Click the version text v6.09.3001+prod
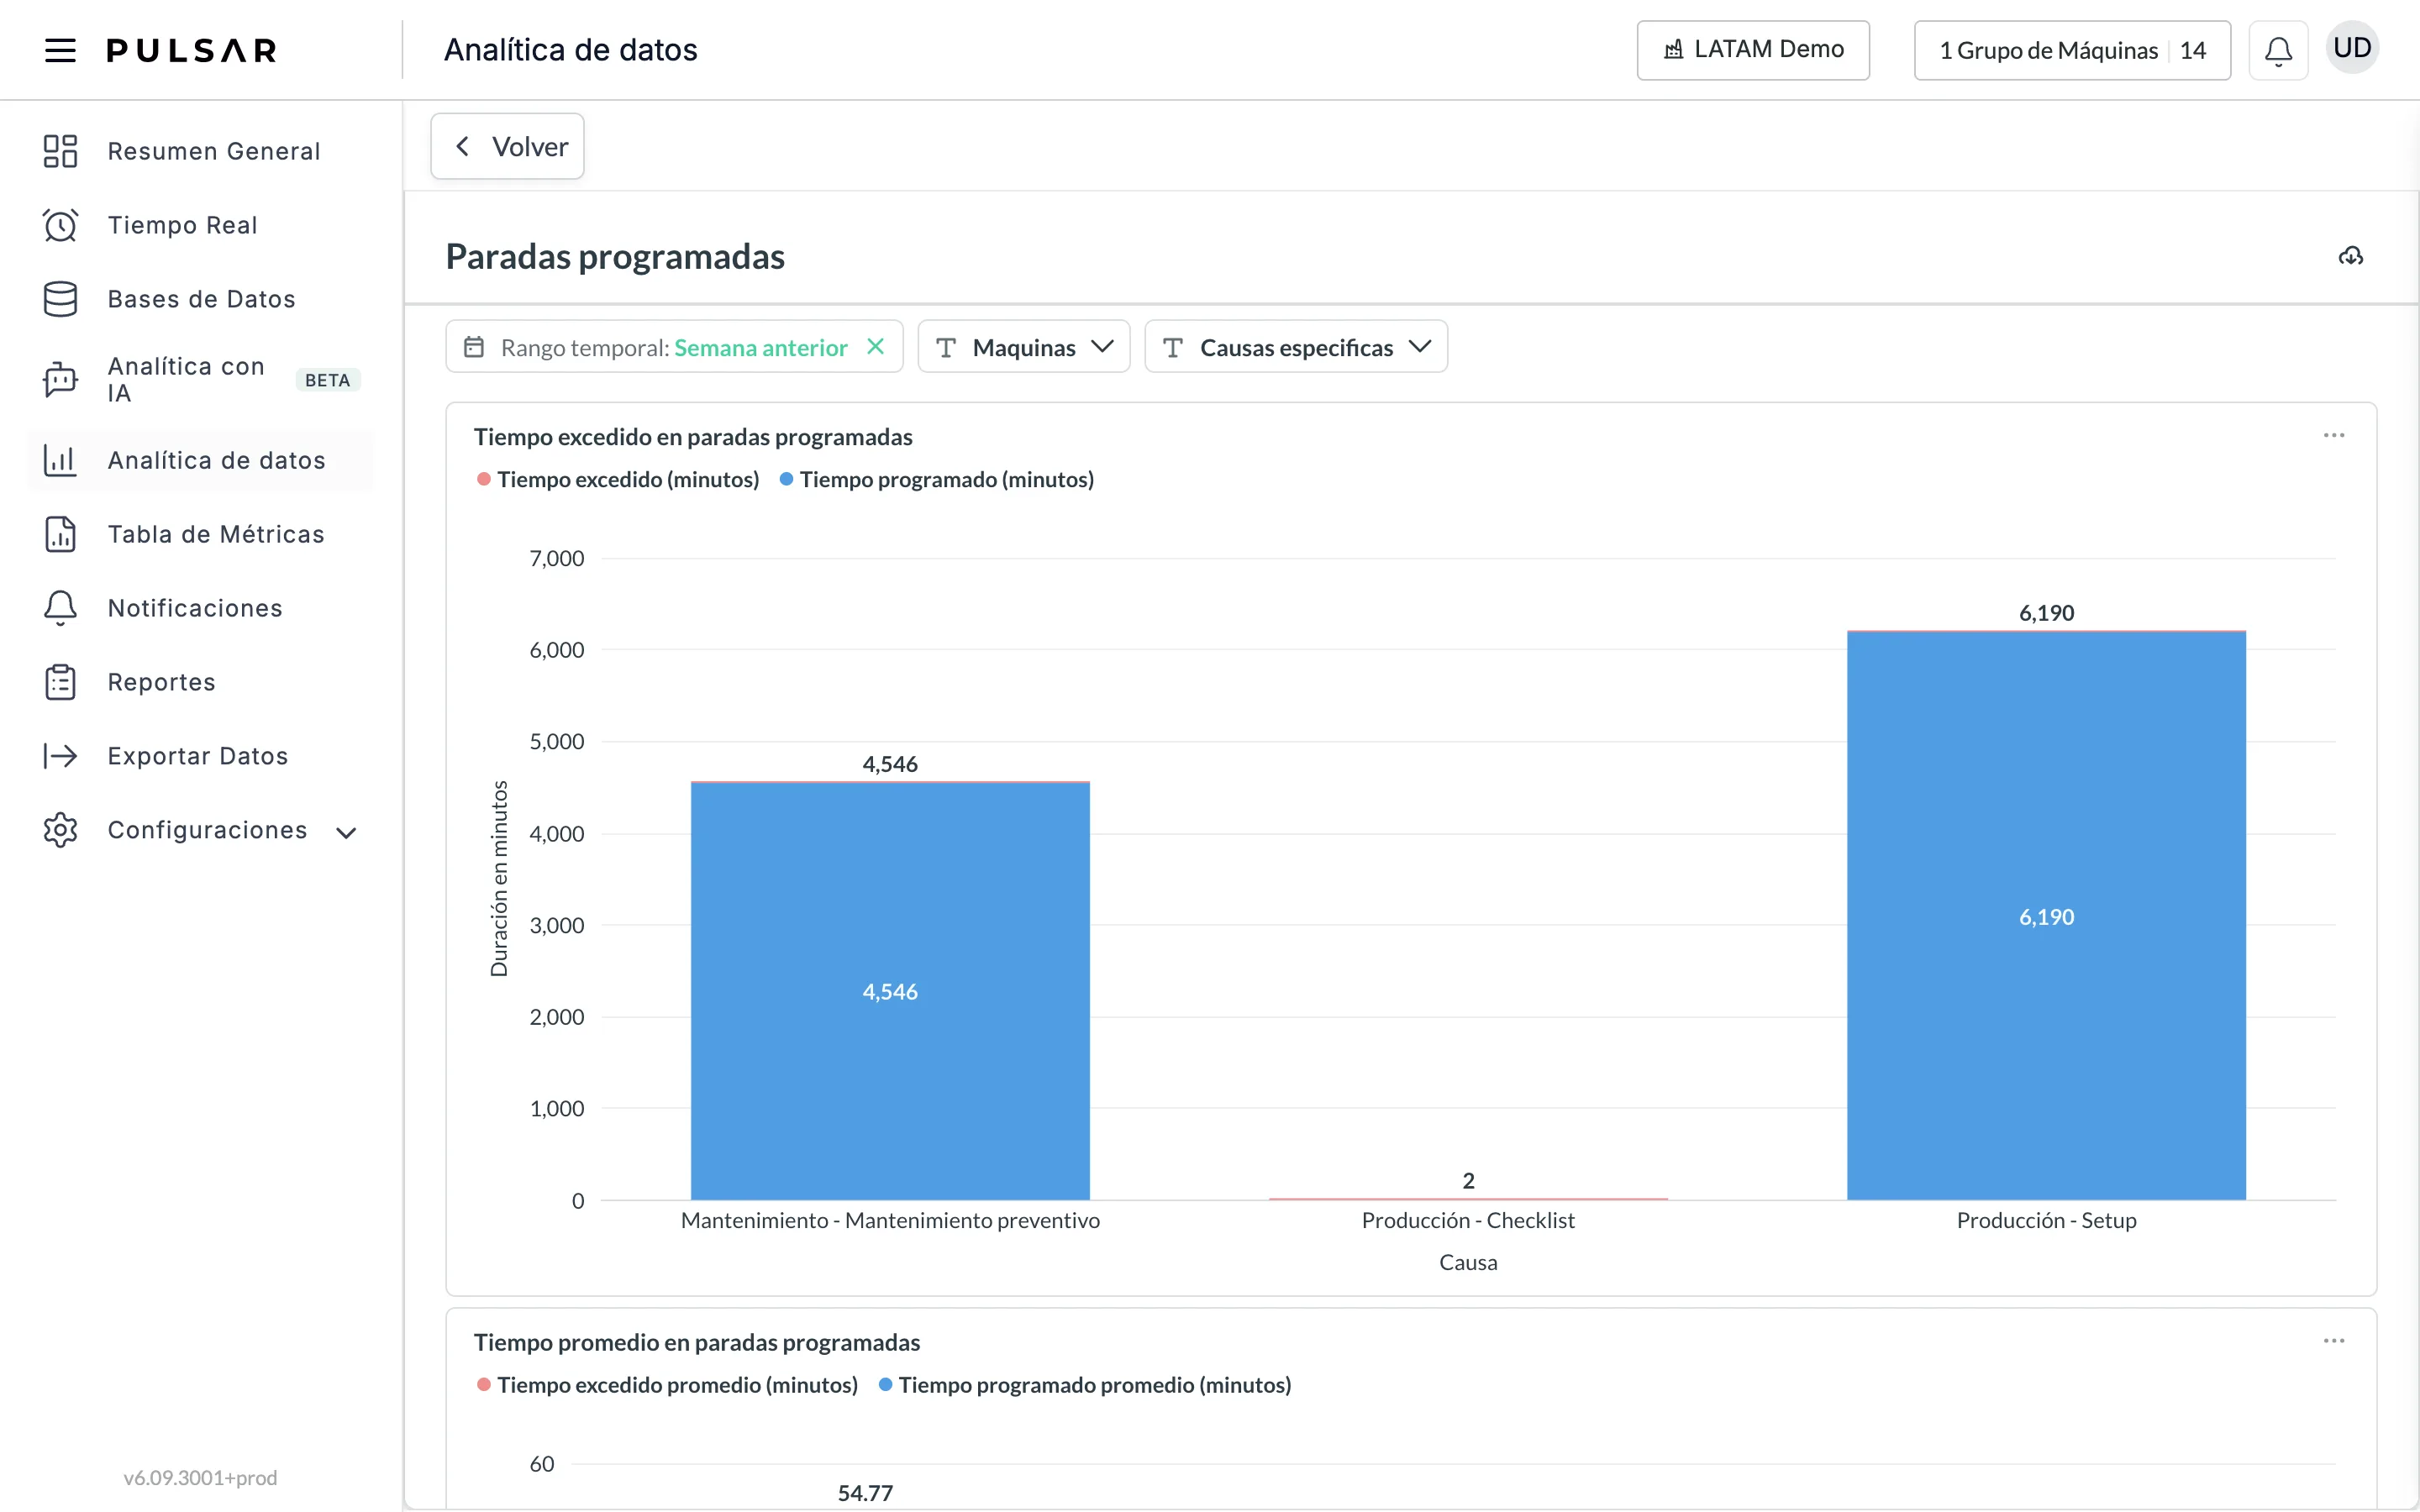The height and width of the screenshot is (1512, 2420). (200, 1477)
